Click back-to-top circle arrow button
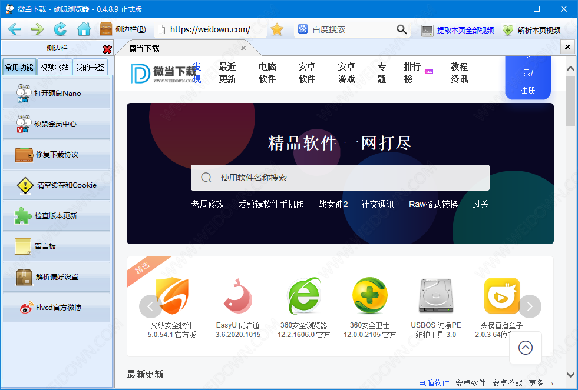 (x=526, y=348)
